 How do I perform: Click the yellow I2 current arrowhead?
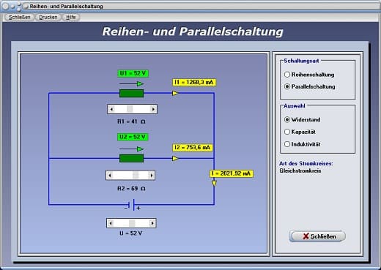(x=175, y=159)
